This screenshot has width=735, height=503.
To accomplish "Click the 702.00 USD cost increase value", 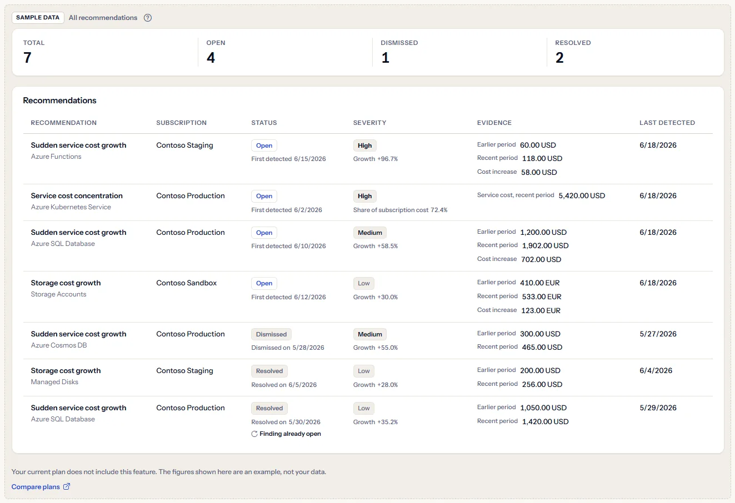I will [541, 259].
